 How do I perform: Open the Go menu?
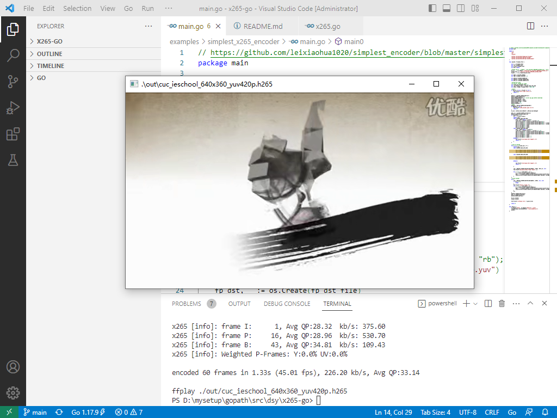[x=128, y=8]
